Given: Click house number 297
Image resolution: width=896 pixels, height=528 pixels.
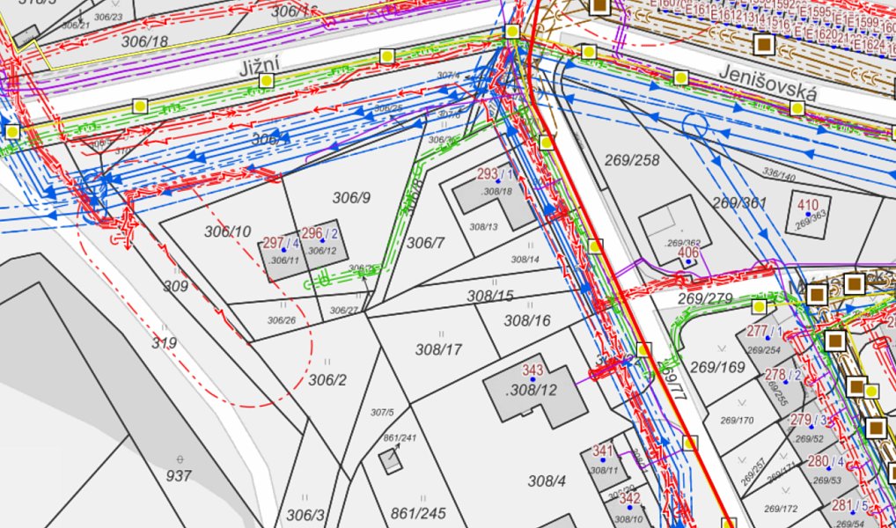Looking at the screenshot, I should coord(273,242).
